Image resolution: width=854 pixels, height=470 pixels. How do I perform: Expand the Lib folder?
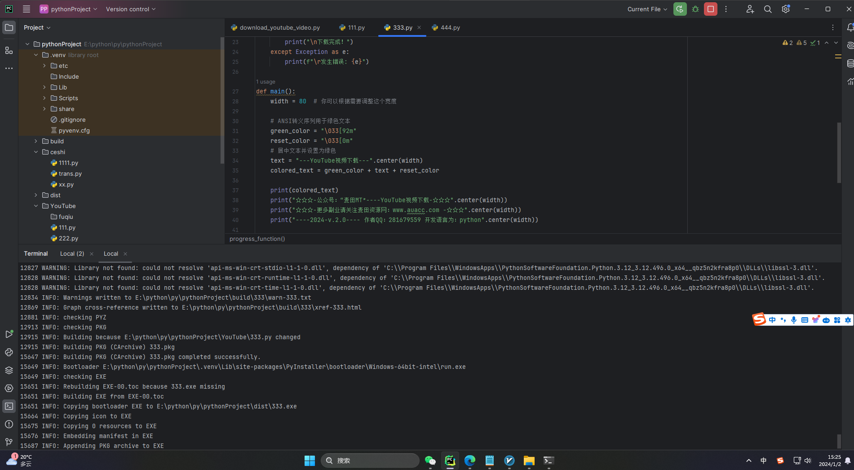(x=44, y=87)
